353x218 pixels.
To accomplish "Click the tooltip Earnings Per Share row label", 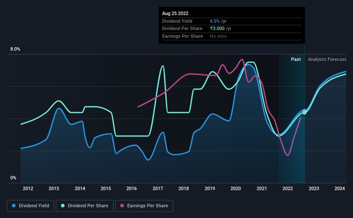I will [x=182, y=36].
